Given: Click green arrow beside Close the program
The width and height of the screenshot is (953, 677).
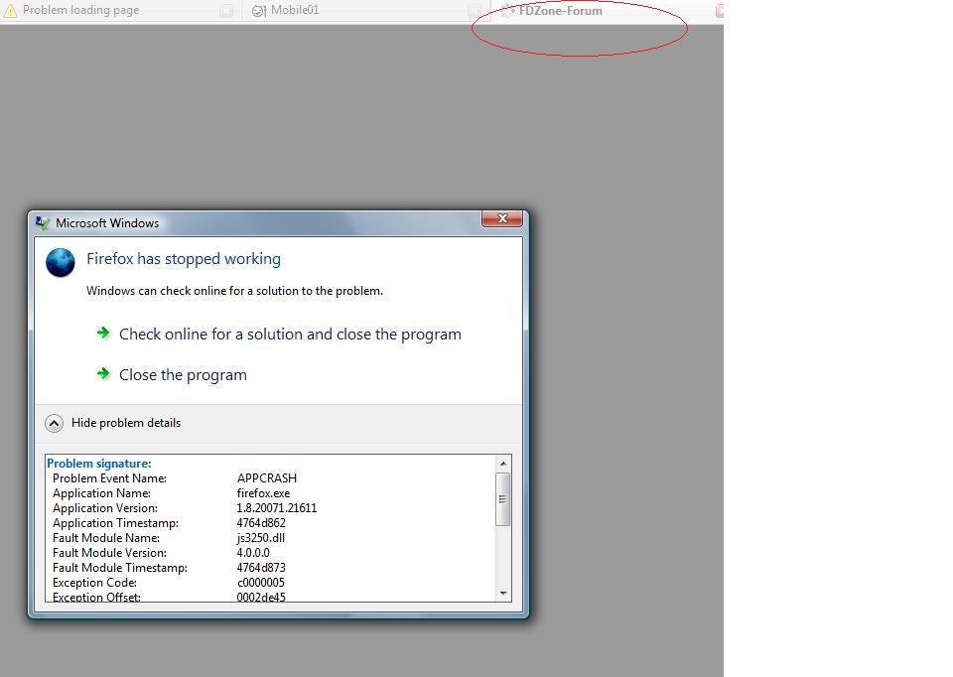Looking at the screenshot, I should tap(103, 374).
